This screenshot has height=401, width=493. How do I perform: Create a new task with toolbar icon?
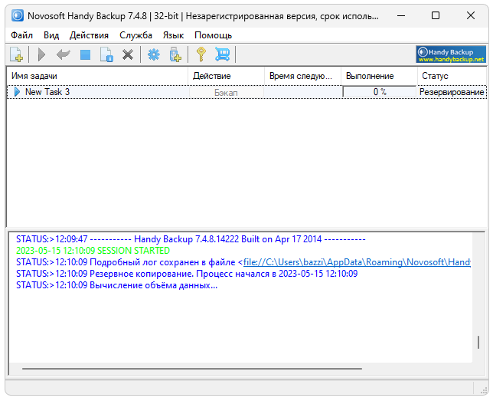(x=16, y=54)
